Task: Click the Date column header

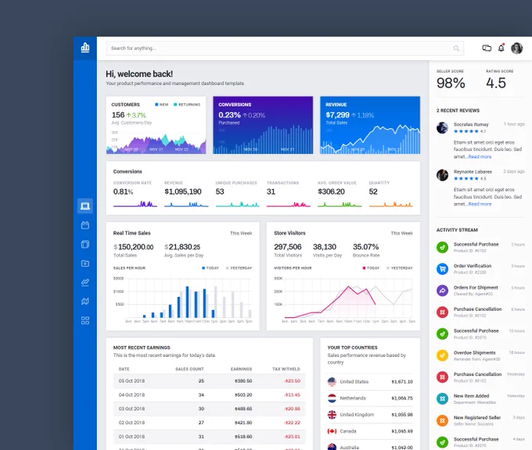Action: coord(124,369)
